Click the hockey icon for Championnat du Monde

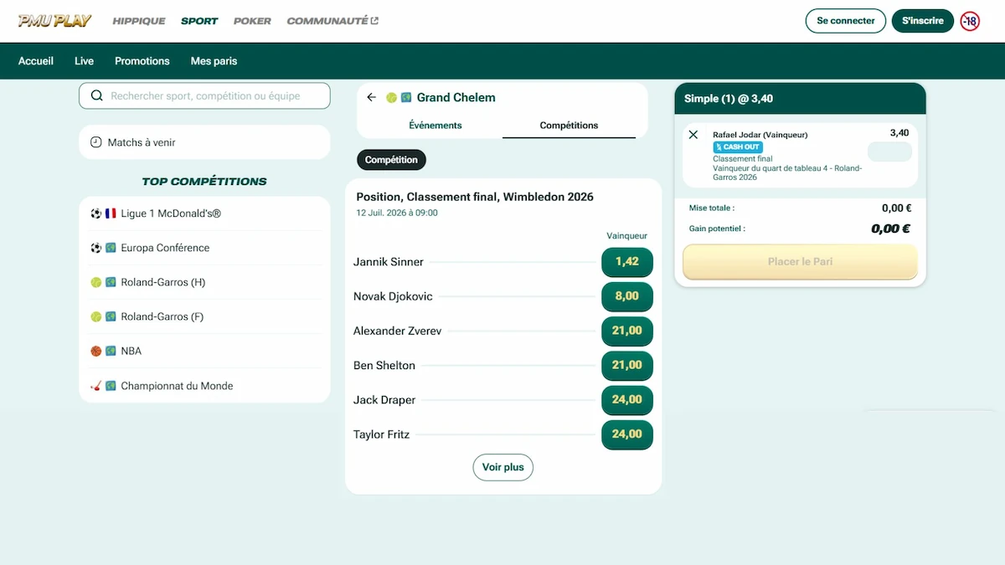coord(95,386)
